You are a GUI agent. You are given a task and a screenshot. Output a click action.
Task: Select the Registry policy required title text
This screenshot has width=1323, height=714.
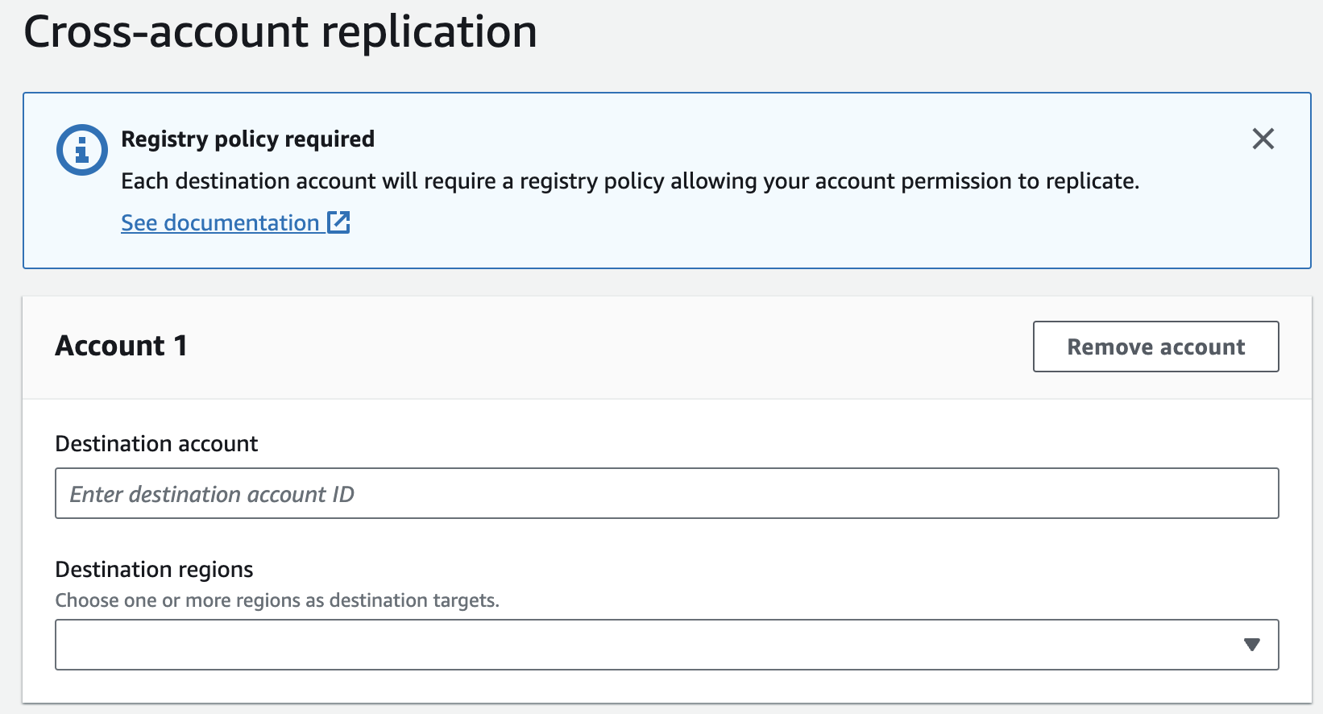pos(247,139)
